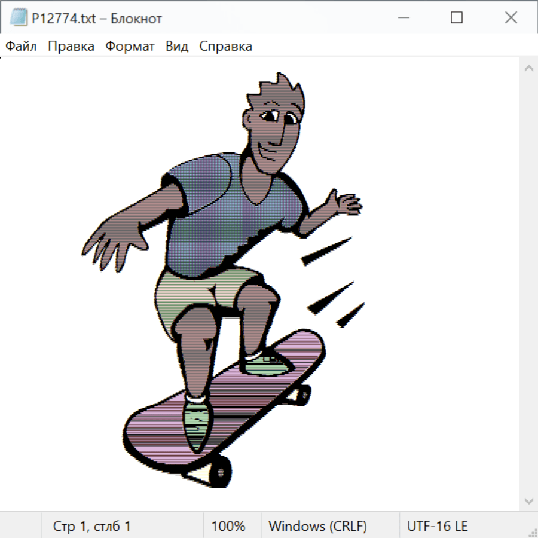Minimize the Блокнот window
This screenshot has height=538, width=538.
tap(403, 18)
